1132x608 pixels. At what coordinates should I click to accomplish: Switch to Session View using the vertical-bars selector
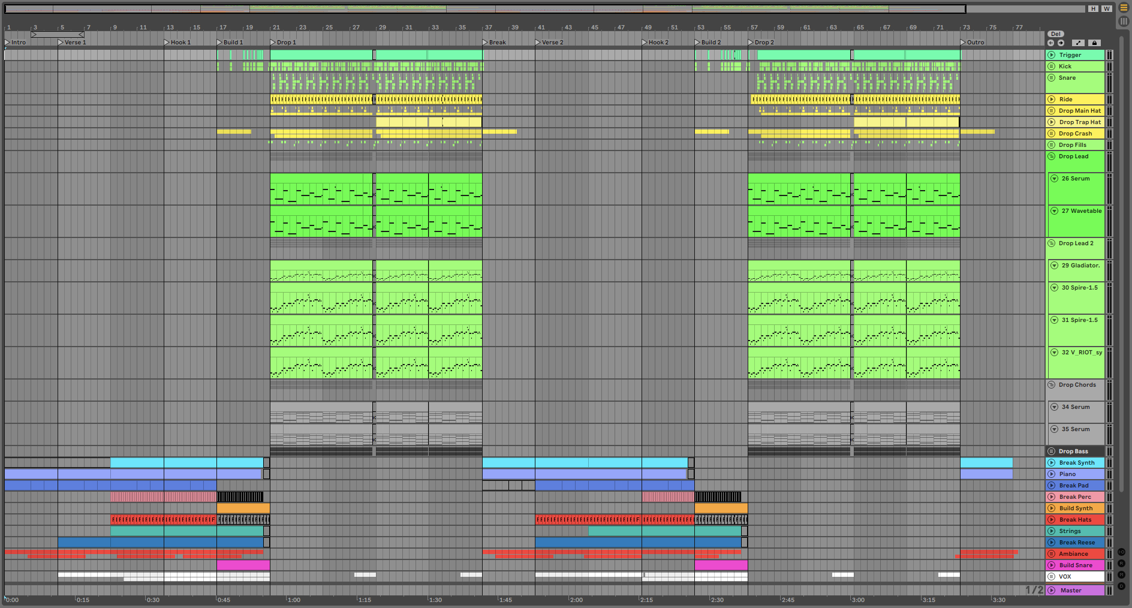pos(1124,21)
